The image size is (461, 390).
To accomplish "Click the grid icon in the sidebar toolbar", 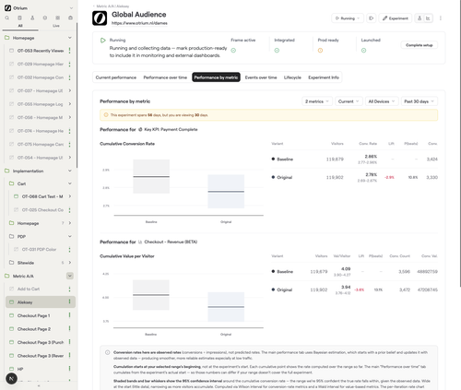I will [58, 18].
